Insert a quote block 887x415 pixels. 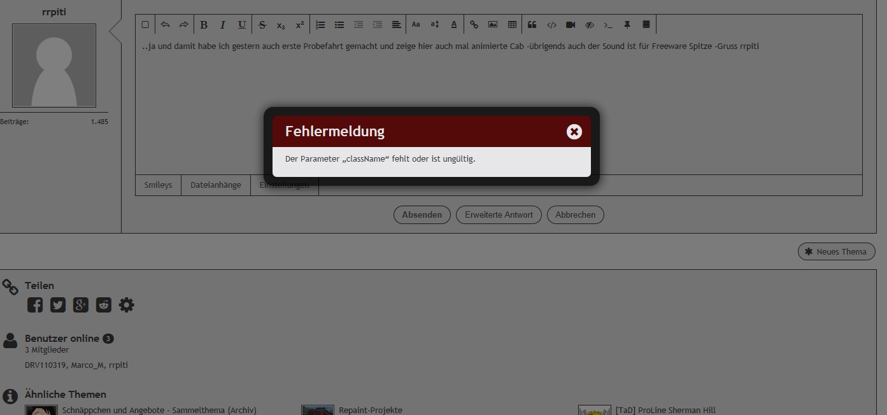[532, 25]
